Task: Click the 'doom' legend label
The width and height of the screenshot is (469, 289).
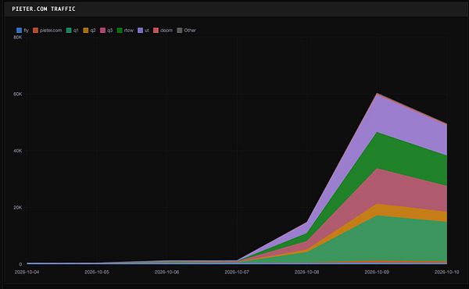Action: (166, 30)
